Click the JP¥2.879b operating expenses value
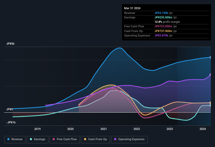 (x=161, y=36)
